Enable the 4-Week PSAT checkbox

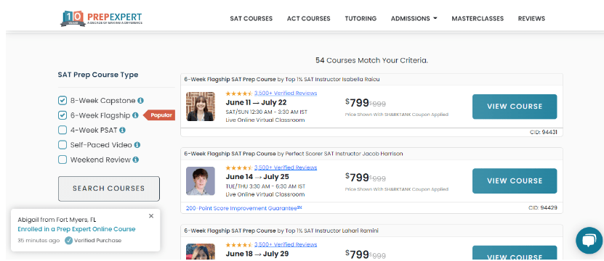[63, 130]
